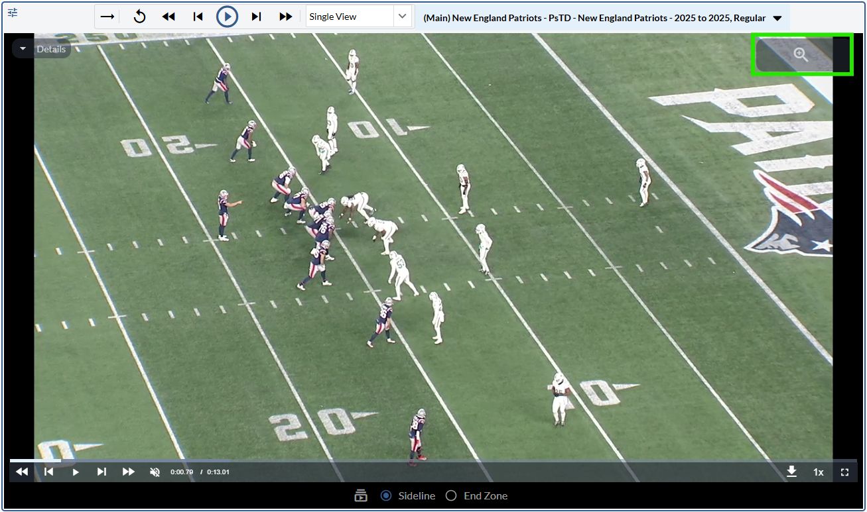This screenshot has width=867, height=512.
Task: Click the zoom magnifier icon on the video
Action: click(801, 55)
